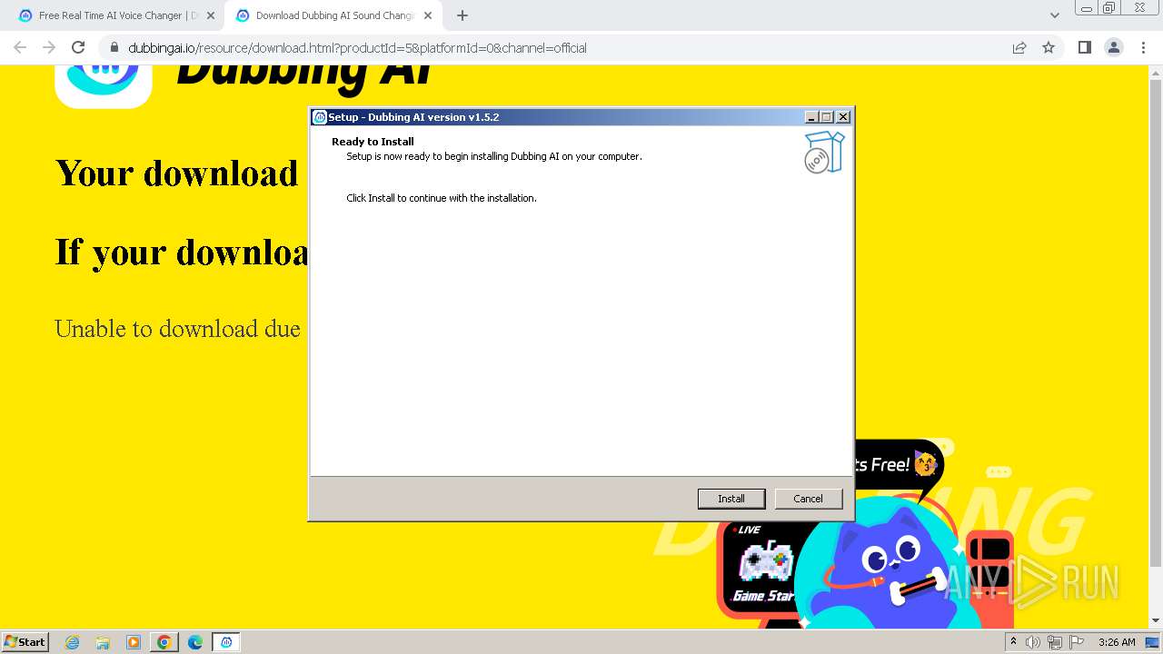Expand the tab search dropdown arrow

click(1054, 15)
